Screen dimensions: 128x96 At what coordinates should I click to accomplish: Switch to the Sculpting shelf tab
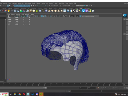coord(4,8)
